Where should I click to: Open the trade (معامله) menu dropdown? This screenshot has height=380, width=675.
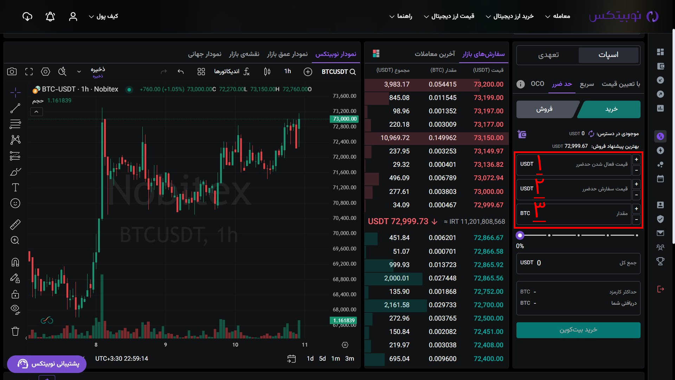pyautogui.click(x=558, y=17)
